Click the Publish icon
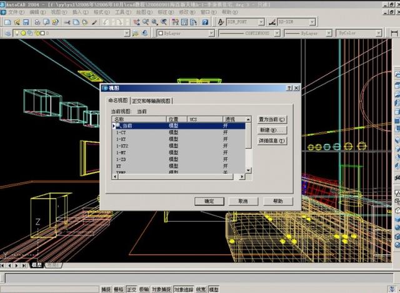 pos(55,22)
